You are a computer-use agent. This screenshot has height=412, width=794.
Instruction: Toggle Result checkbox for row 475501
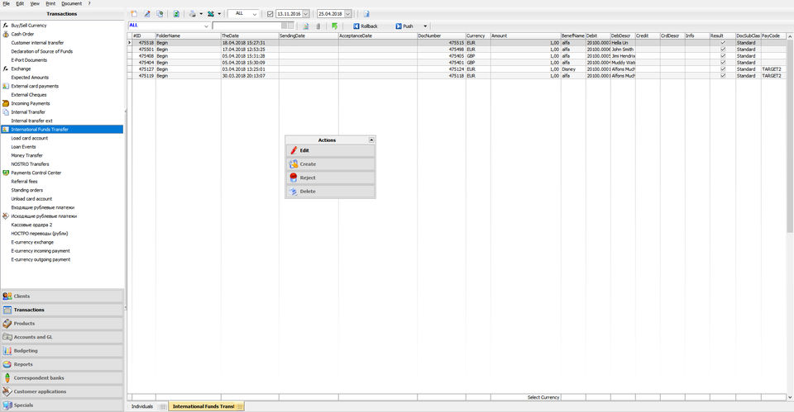tap(723, 50)
